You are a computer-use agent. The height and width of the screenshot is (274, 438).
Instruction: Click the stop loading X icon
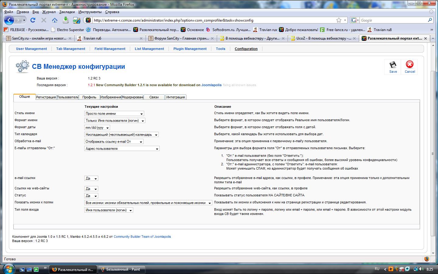click(44, 20)
